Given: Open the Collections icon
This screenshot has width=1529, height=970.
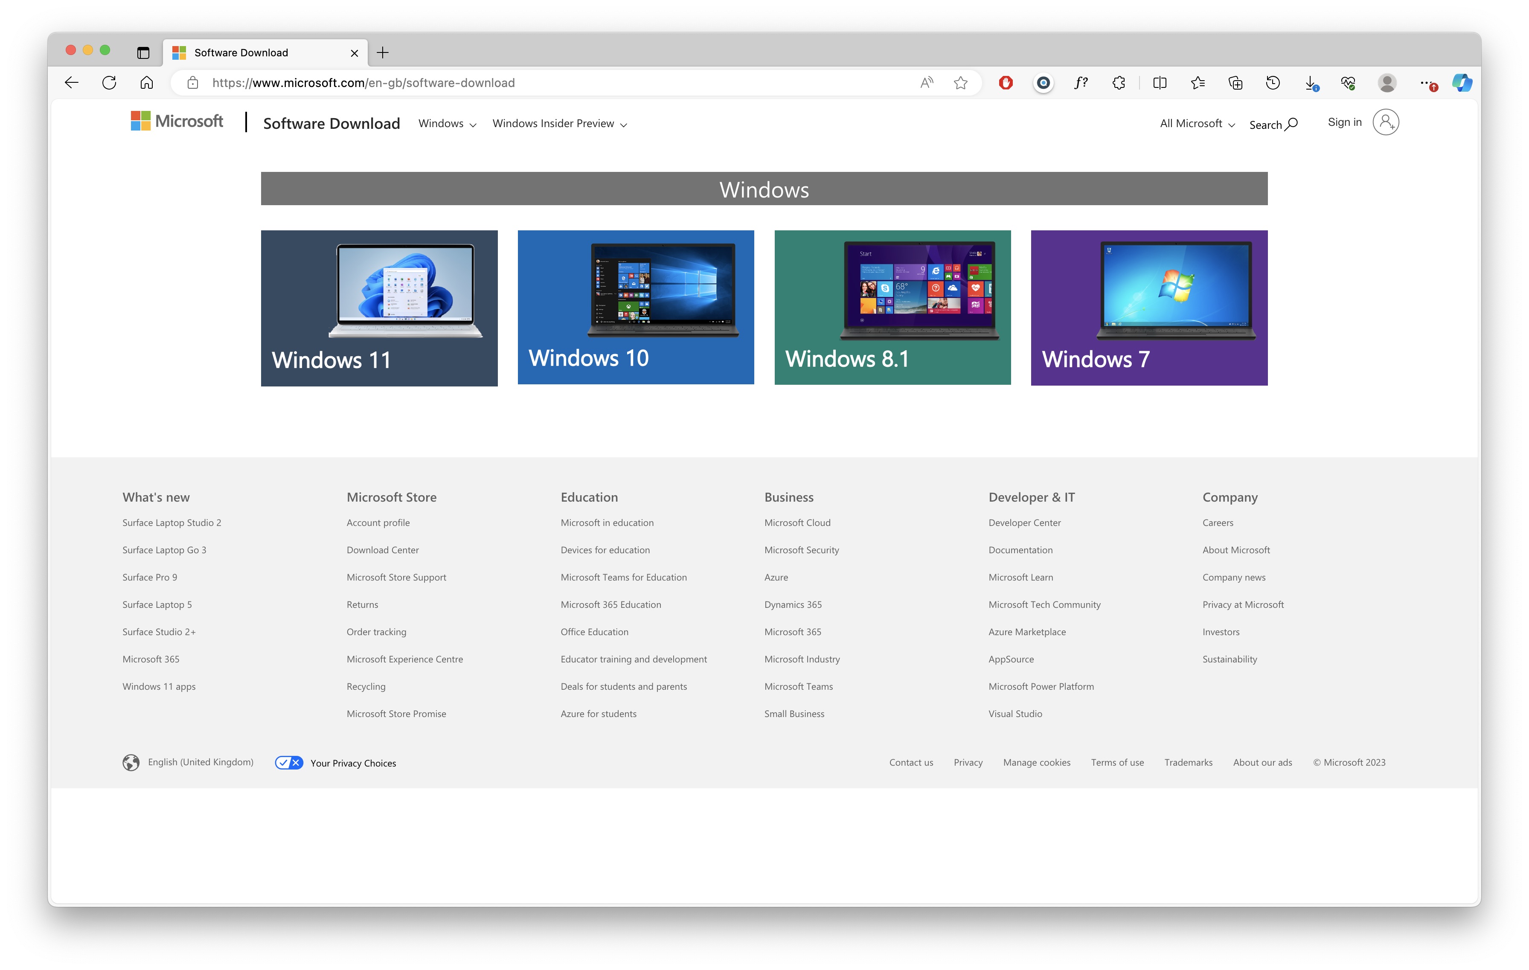Looking at the screenshot, I should (1235, 82).
